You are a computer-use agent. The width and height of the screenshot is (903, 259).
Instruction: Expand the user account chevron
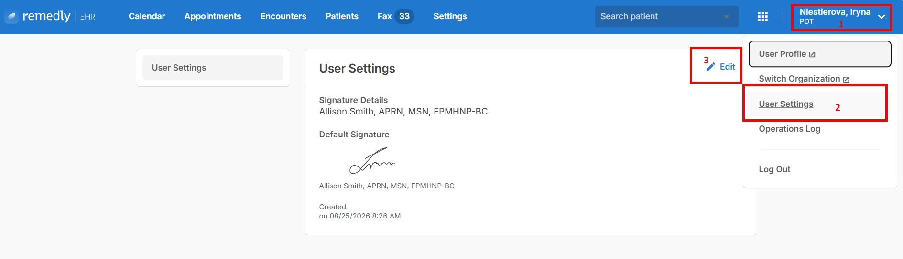(881, 17)
